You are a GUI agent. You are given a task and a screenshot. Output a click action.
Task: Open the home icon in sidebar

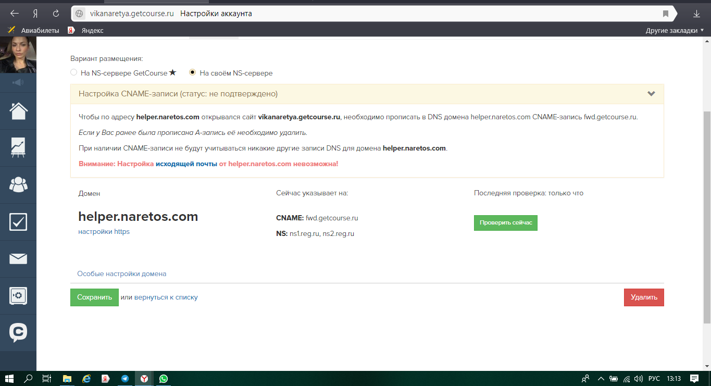click(x=18, y=111)
